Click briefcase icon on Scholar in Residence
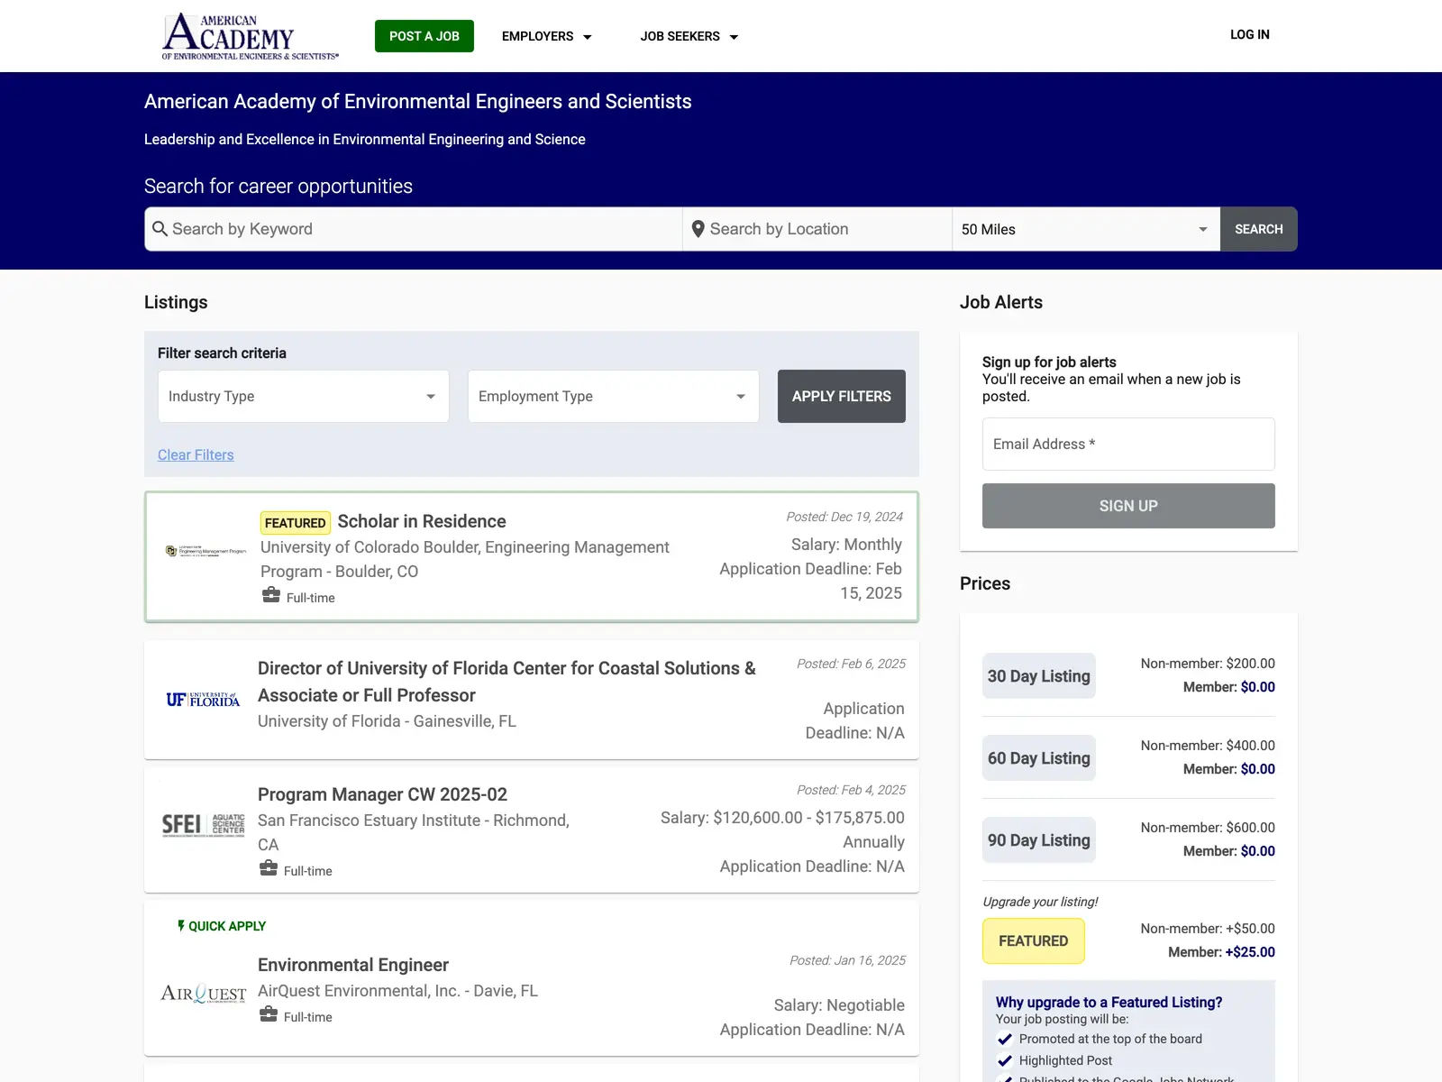Screen dimensions: 1442x1082 (x=271, y=595)
